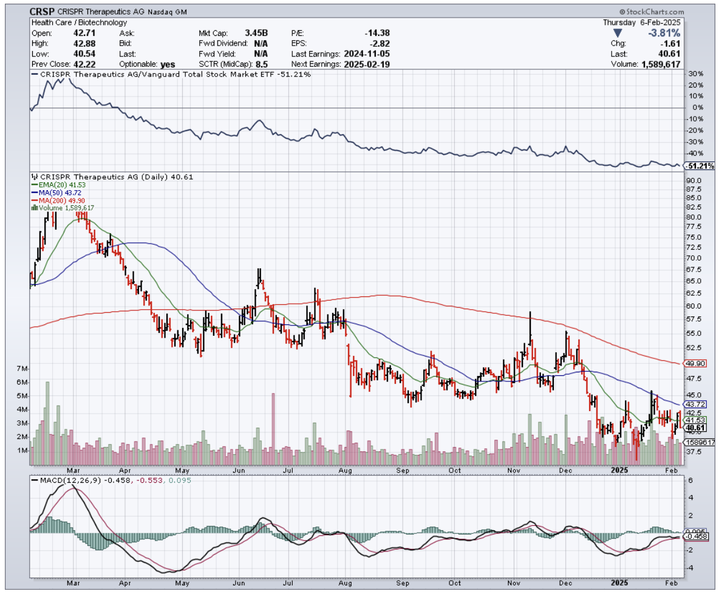
Task: Click the Aug month label on time axis
Action: point(346,470)
